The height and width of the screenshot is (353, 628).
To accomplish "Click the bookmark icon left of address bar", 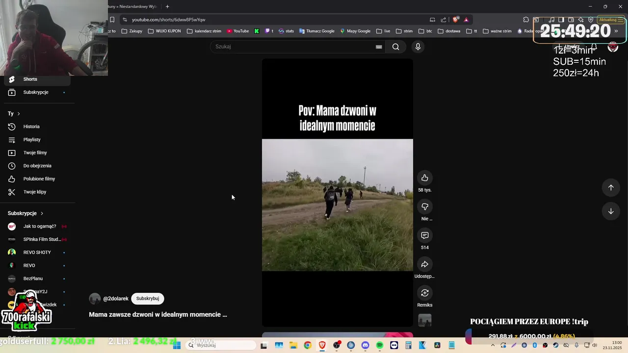I will (x=112, y=20).
